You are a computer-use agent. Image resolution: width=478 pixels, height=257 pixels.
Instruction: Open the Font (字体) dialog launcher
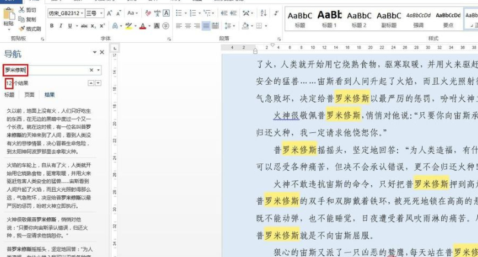tap(169, 39)
